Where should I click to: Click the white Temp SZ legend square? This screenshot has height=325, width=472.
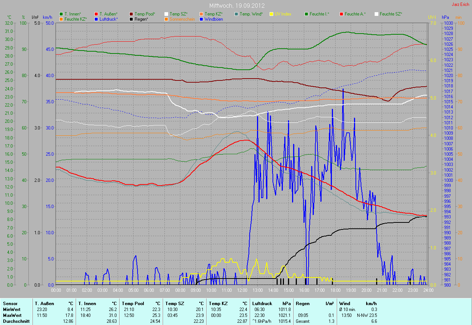click(166, 14)
